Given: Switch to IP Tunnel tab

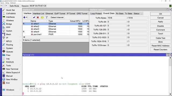Looking at the screenshot, I should pyautogui.click(x=71, y=14).
